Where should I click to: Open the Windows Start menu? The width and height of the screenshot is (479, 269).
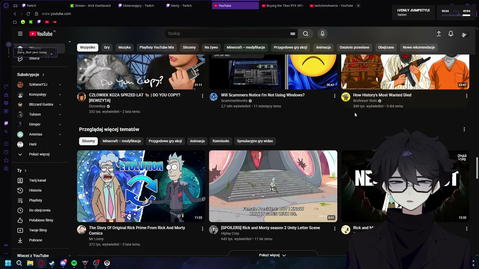click(8, 263)
